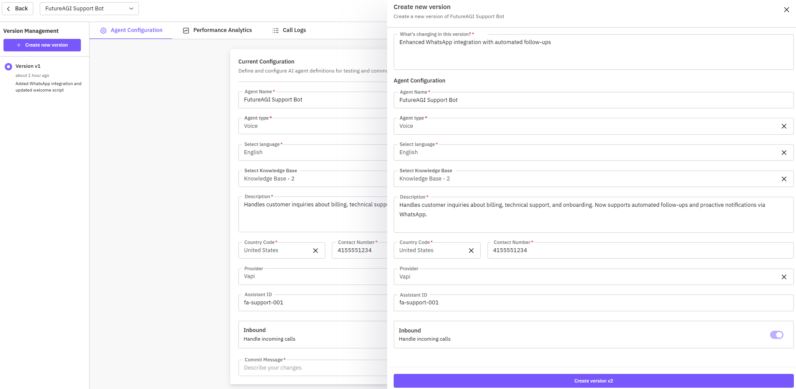This screenshot has height=389, width=796.
Task: Open the Select language dropdown in drawer
Action: tap(584, 152)
